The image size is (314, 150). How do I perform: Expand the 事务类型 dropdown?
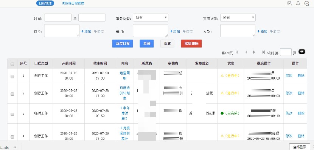tap(151, 18)
